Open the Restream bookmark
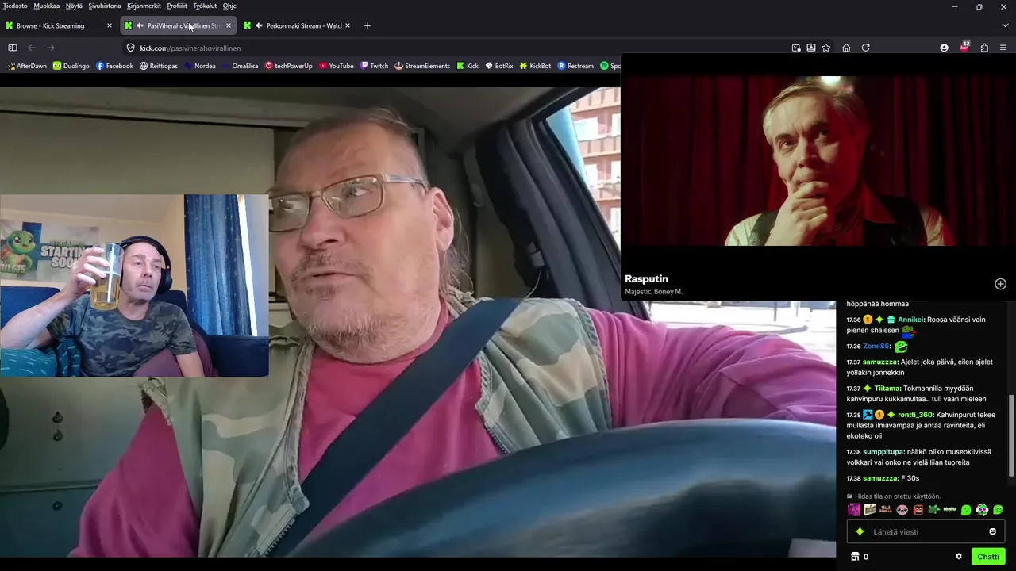Viewport: 1016px width, 571px height. (x=576, y=66)
